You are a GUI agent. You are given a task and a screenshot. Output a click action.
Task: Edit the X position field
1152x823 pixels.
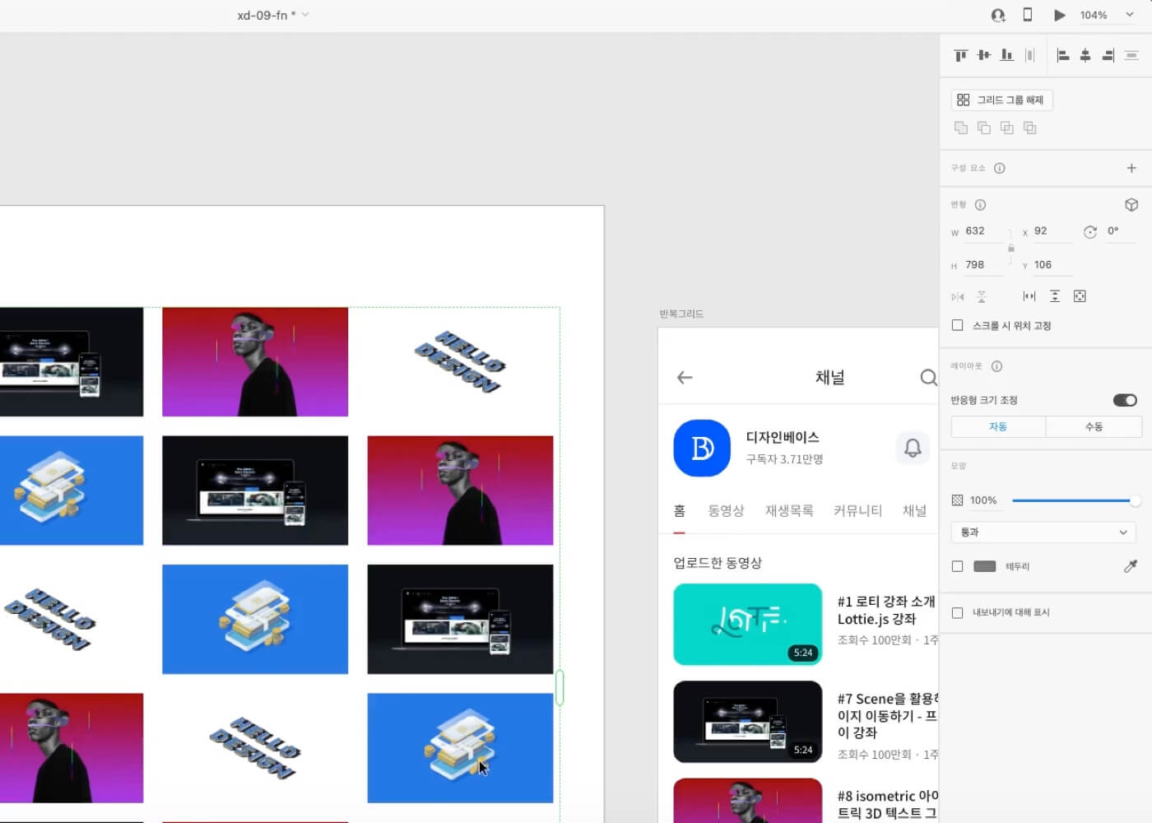click(1052, 231)
